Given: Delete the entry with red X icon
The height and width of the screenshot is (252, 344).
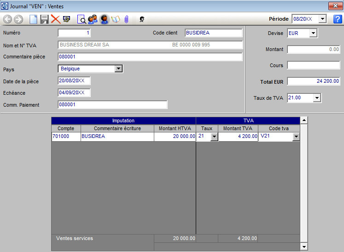Looking at the screenshot, I should 56,19.
